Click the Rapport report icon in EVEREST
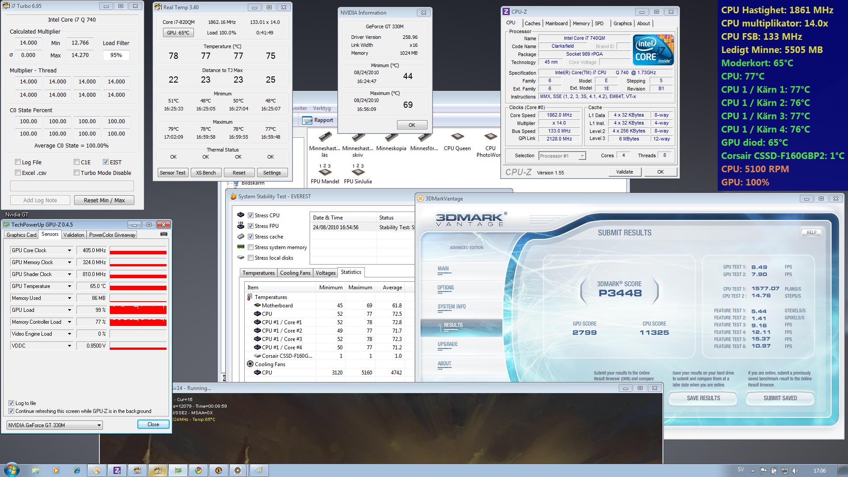This screenshot has width=848, height=477. point(318,120)
